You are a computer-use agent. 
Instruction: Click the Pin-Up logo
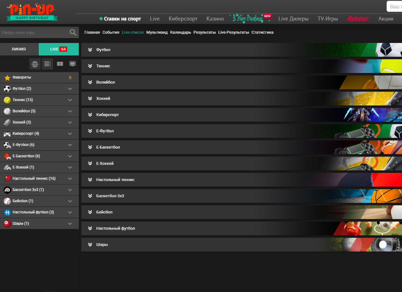31,12
